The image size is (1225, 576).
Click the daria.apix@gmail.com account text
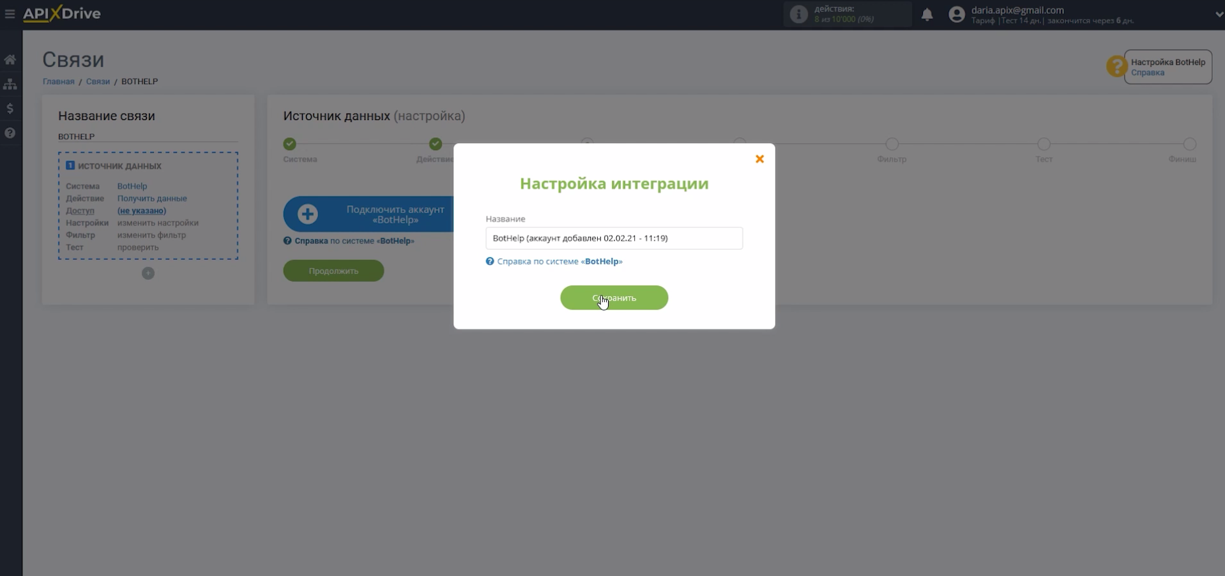(1017, 10)
